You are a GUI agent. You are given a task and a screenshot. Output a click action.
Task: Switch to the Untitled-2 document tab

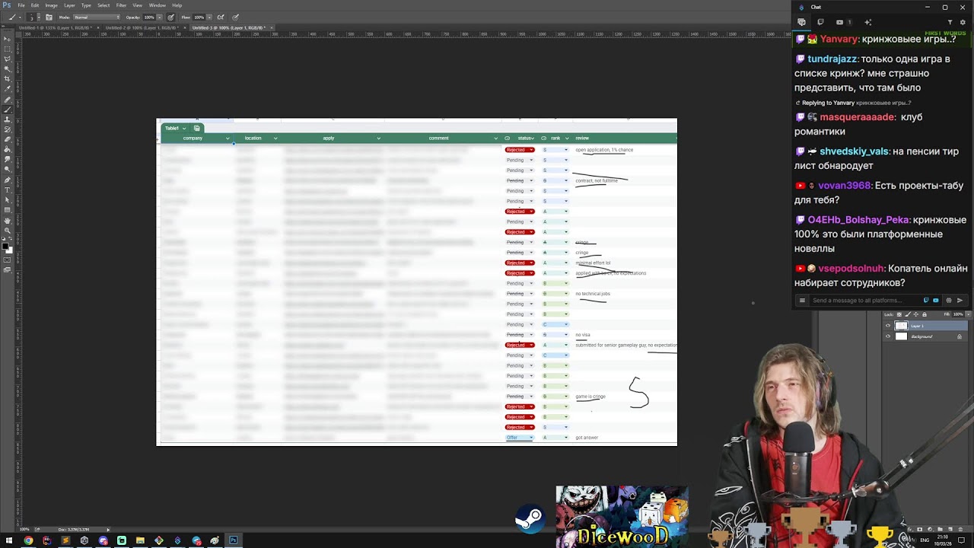click(x=142, y=27)
